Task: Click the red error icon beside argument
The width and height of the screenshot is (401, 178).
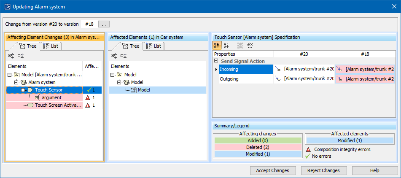Action: [x=88, y=97]
